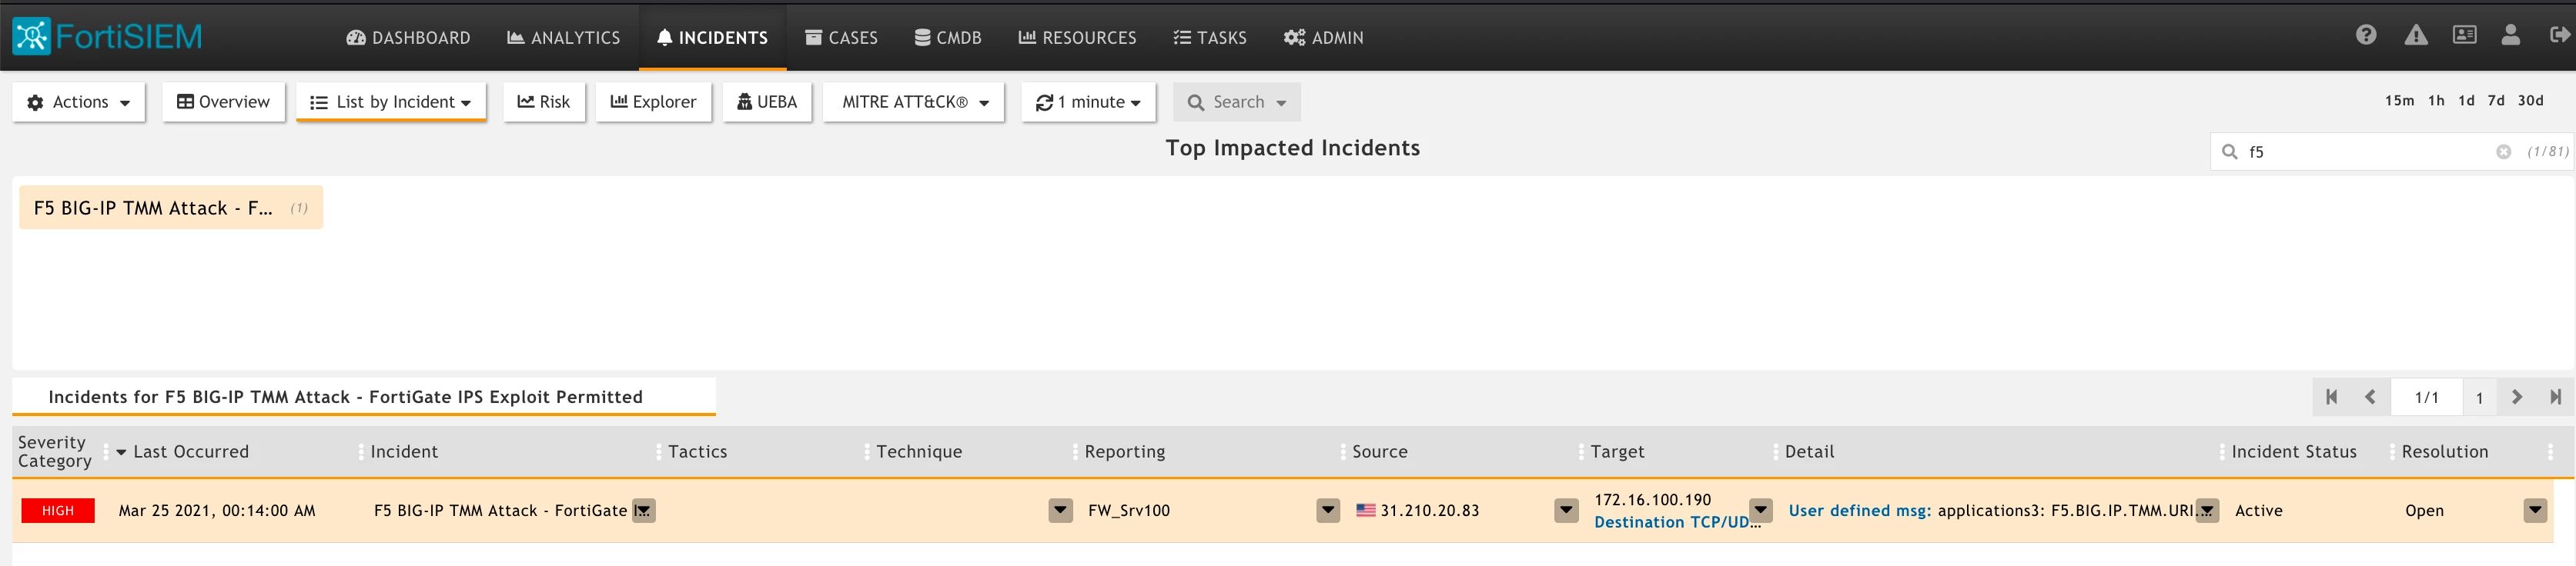
Task: Clear the f5 filter text
Action: [x=2503, y=151]
